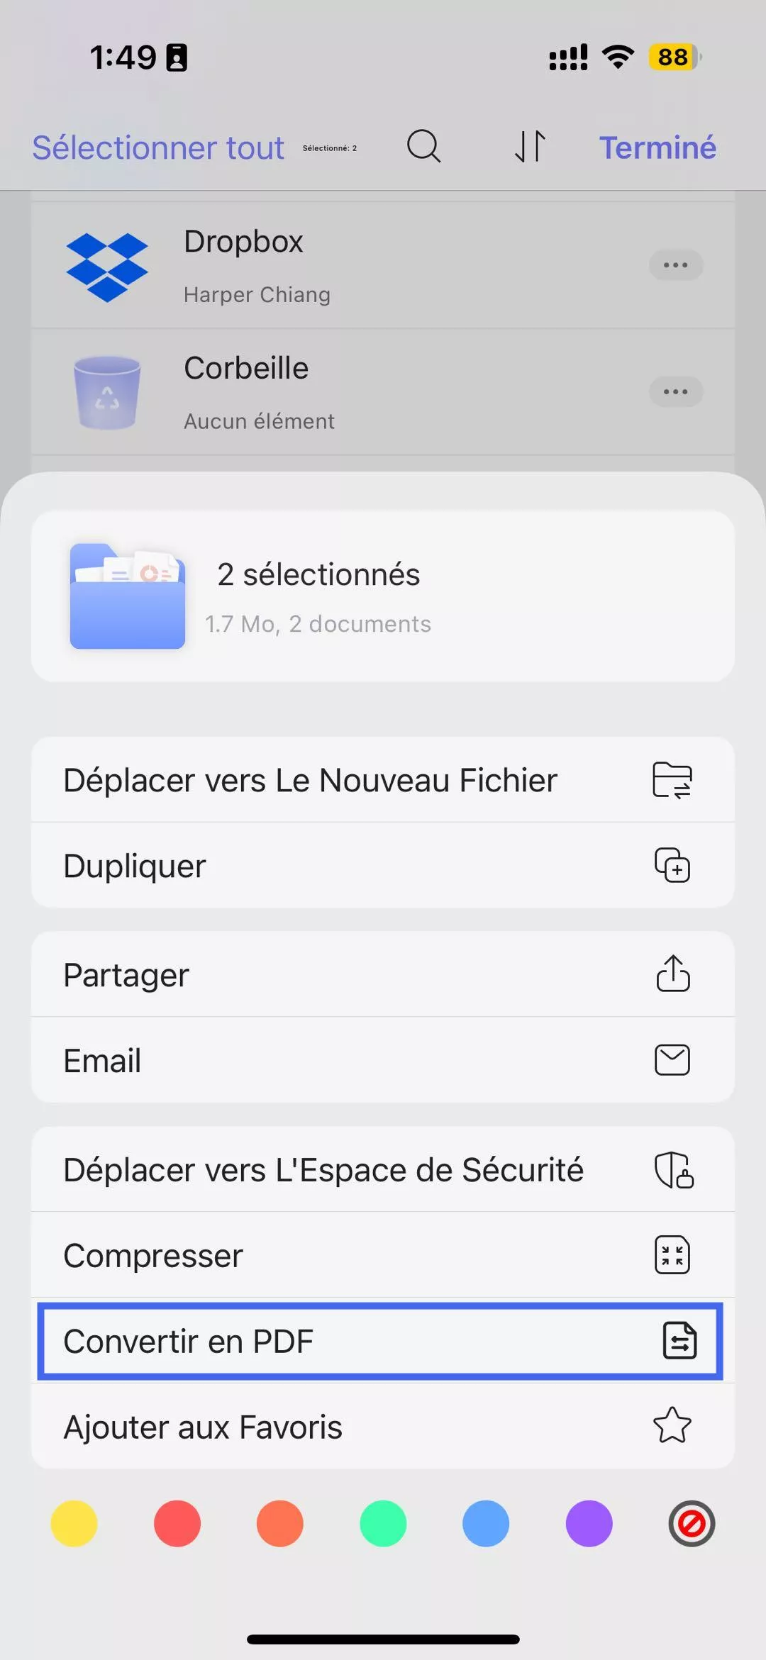Tap the share icon beside Partager

tap(672, 974)
